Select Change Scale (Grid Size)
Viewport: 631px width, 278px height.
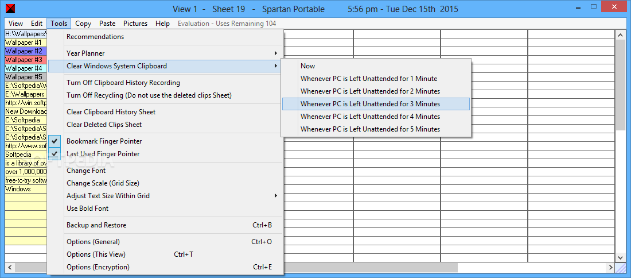164,183
